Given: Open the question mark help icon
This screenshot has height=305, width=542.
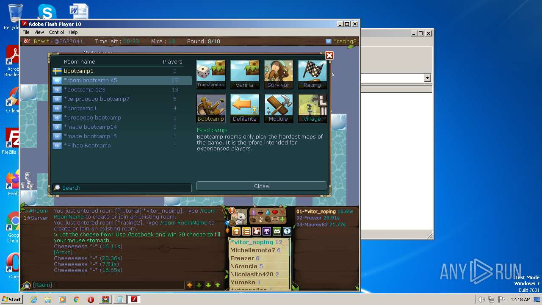Looking at the screenshot, I should tap(287, 231).
